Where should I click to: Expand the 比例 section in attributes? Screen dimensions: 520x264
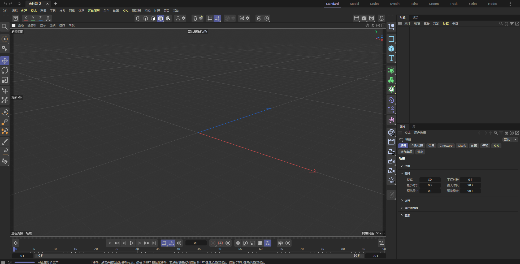tap(408, 166)
